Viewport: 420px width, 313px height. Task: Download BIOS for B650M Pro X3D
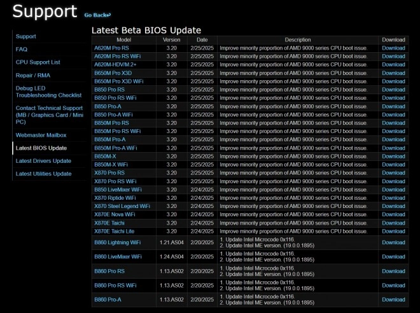393,73
